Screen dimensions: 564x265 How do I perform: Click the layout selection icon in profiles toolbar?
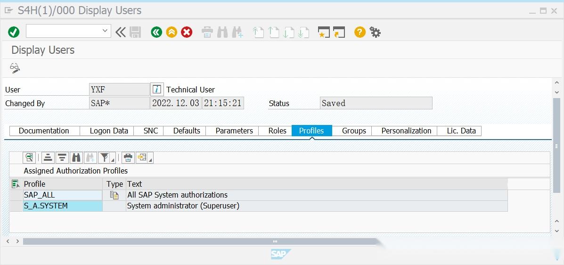142,157
